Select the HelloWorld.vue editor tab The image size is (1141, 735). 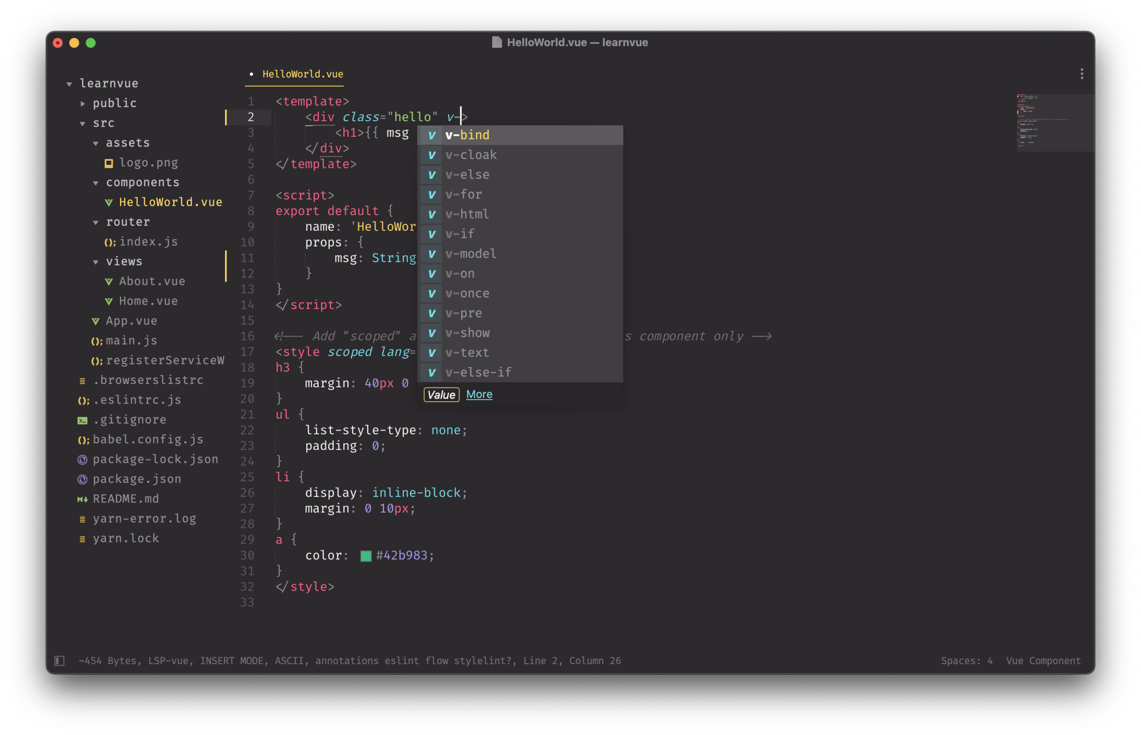click(x=303, y=74)
